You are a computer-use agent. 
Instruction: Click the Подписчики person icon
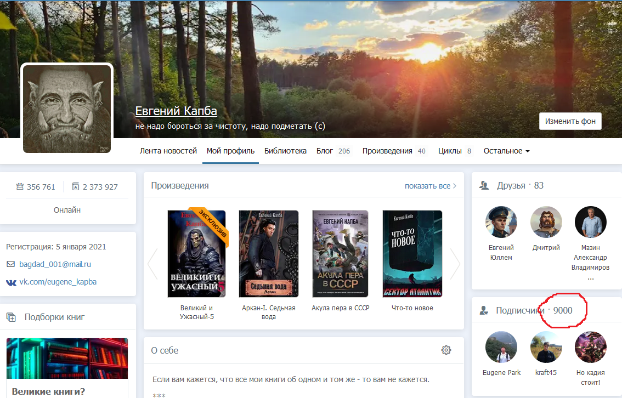484,311
